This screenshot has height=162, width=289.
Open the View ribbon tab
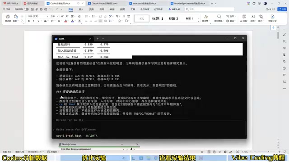tap(122, 9)
